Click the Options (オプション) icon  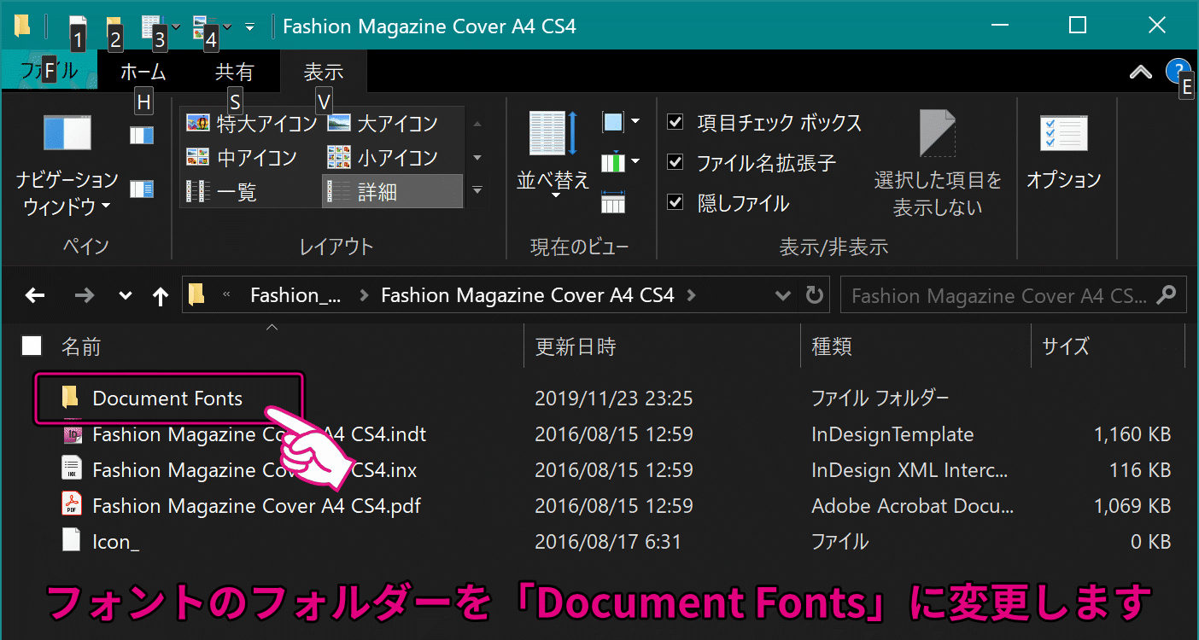pyautogui.click(x=1063, y=136)
